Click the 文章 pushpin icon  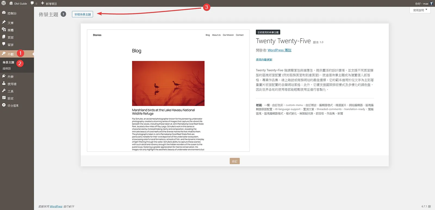tap(4, 22)
